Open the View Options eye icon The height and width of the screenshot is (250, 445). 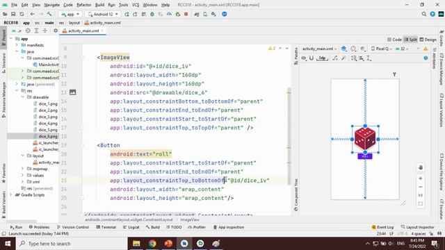304,58
